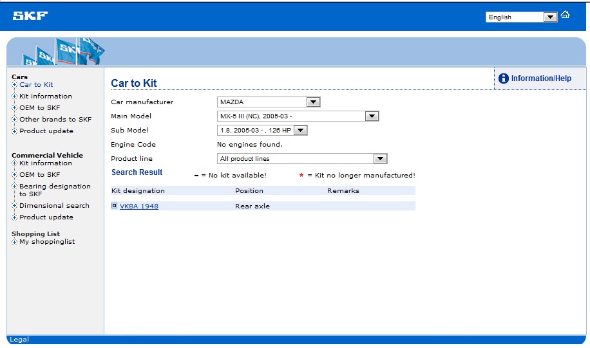
Task: Click the SKF flags banner image
Action: (63, 51)
